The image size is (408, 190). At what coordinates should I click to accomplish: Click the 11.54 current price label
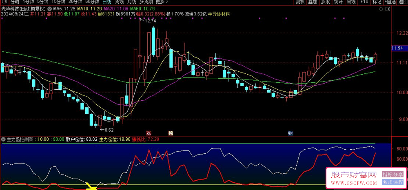(x=397, y=49)
